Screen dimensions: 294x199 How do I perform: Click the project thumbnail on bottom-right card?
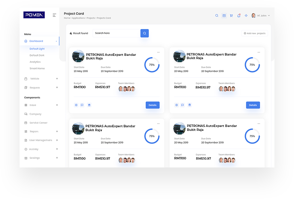pyautogui.click(x=179, y=128)
